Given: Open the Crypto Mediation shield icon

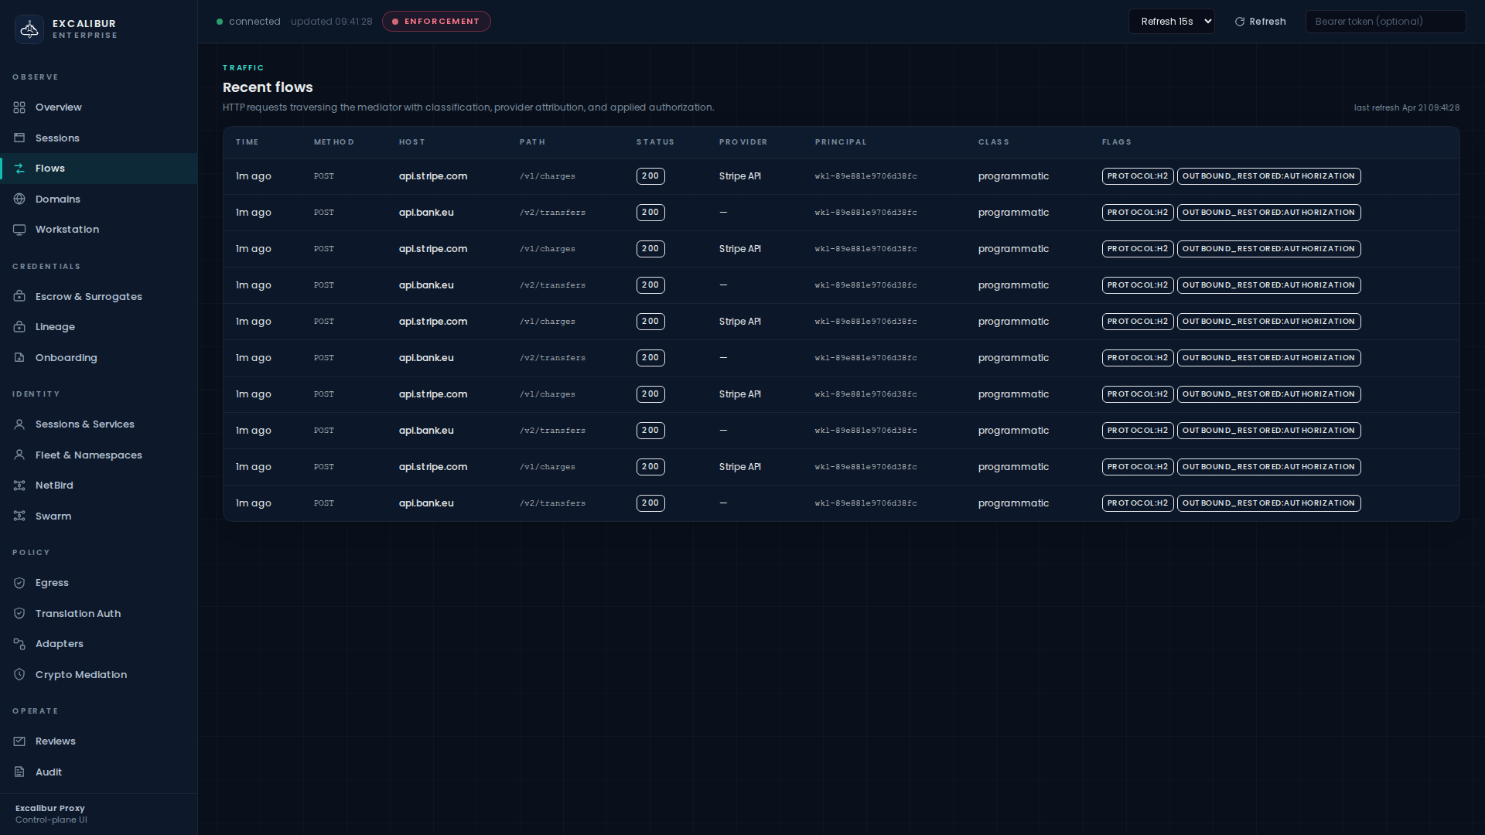Looking at the screenshot, I should point(19,674).
